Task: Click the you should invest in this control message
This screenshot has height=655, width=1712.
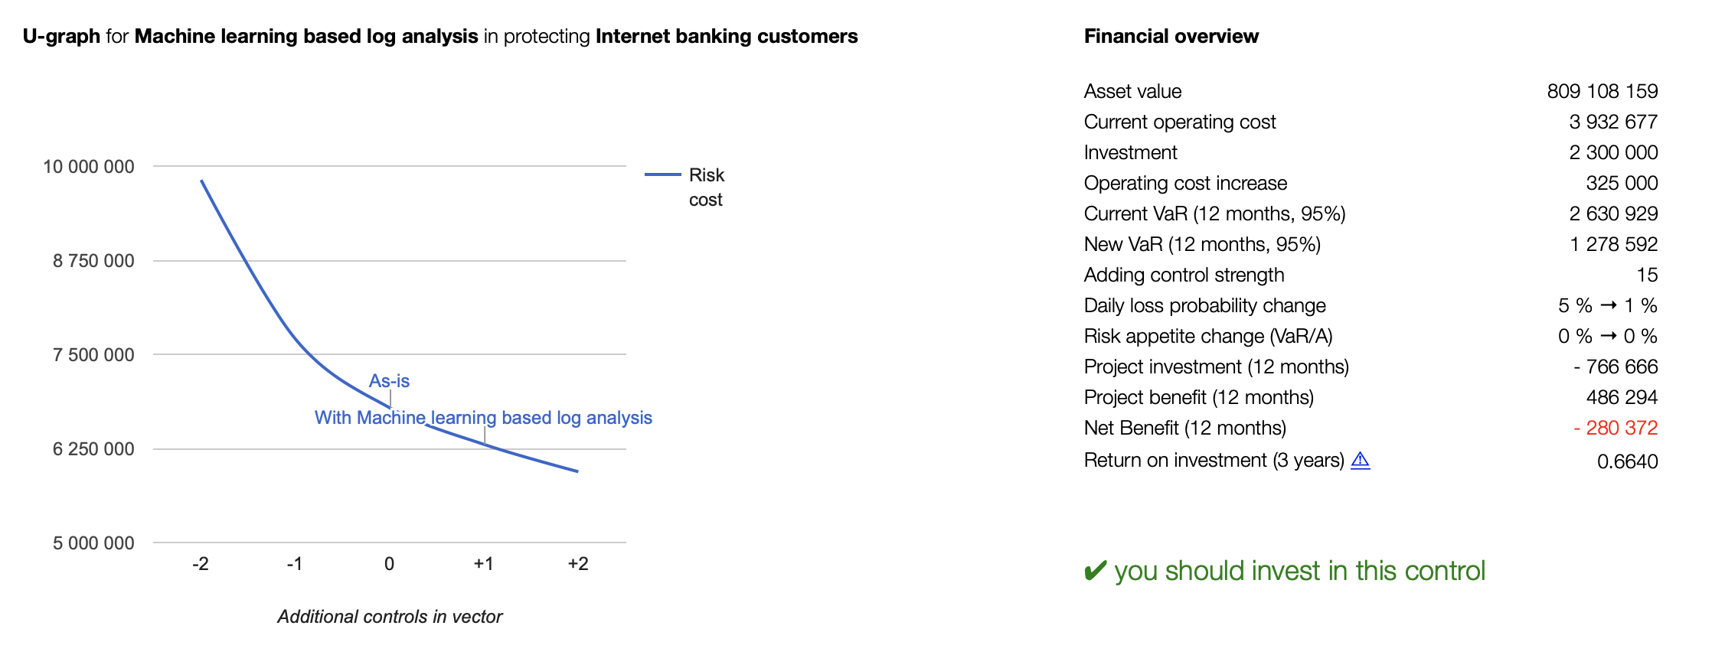Action: coord(1299,571)
